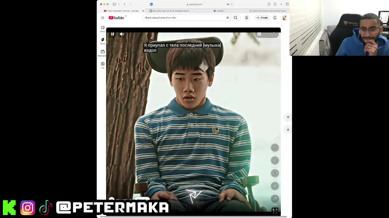Click the Russian subtitle caption text
This screenshot has height=218, width=389.
pyautogui.click(x=183, y=48)
